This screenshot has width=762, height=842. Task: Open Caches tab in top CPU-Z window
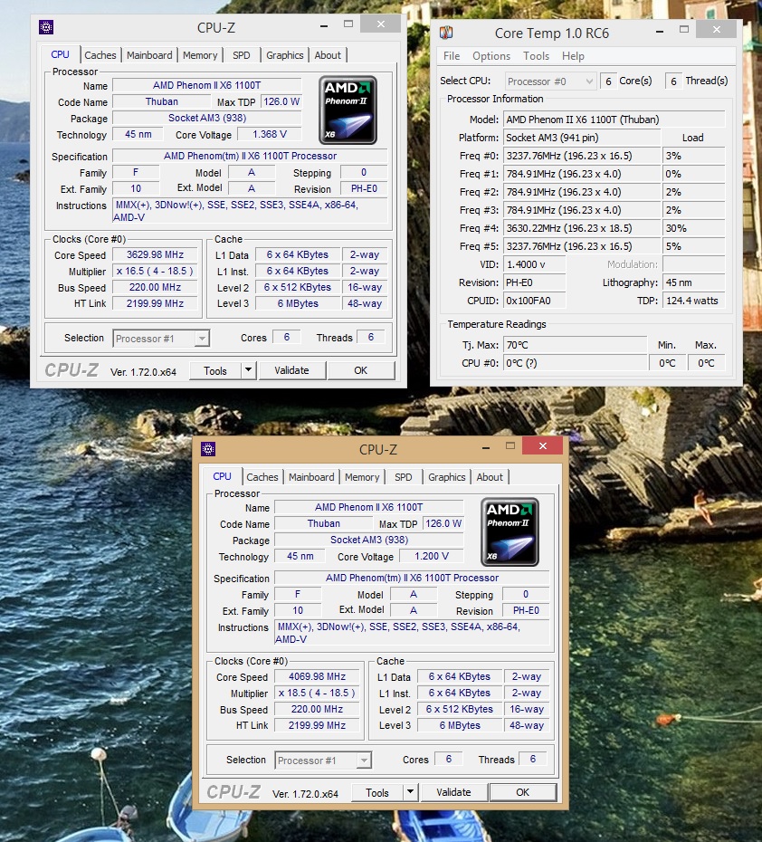pyautogui.click(x=100, y=55)
